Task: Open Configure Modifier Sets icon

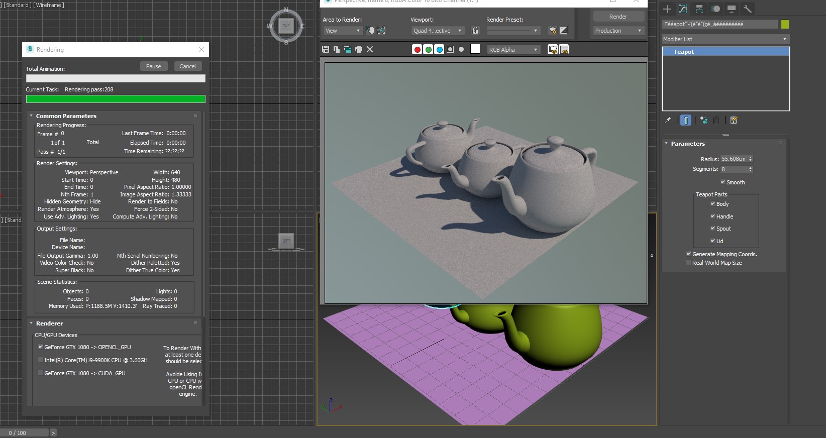Action: [x=734, y=120]
